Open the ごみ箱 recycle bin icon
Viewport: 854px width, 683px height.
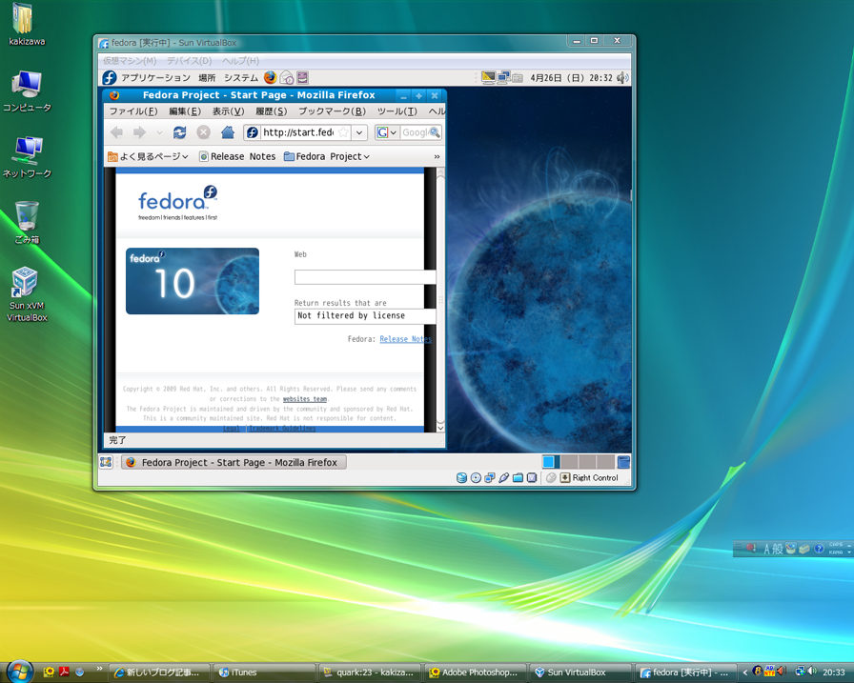point(26,223)
